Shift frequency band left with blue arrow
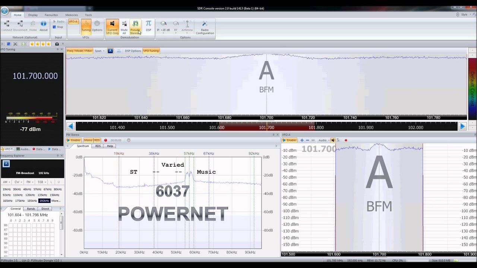Image resolution: width=477 pixels, height=268 pixels. point(70,127)
